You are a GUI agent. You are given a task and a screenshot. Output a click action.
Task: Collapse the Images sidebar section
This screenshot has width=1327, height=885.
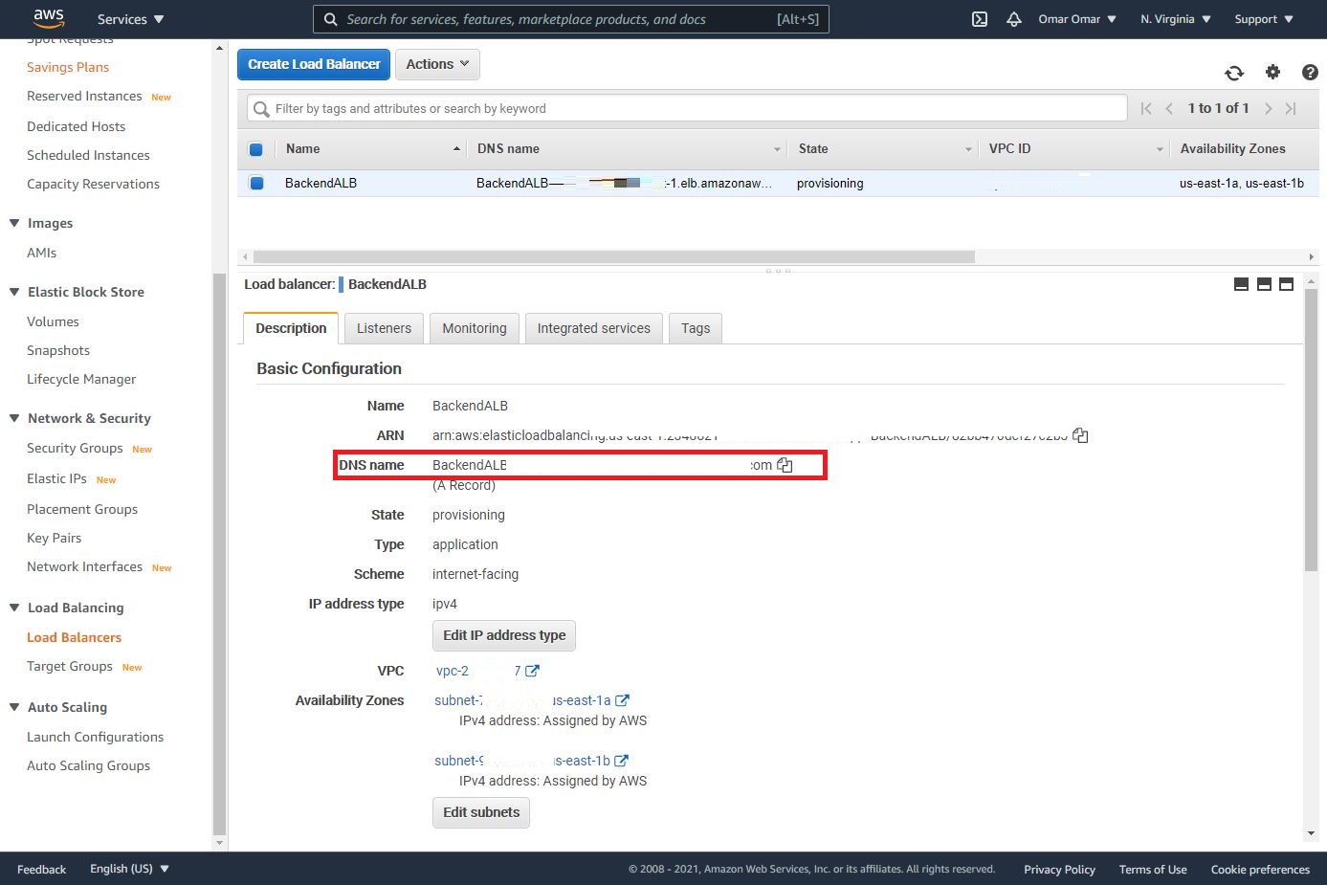coord(14,223)
